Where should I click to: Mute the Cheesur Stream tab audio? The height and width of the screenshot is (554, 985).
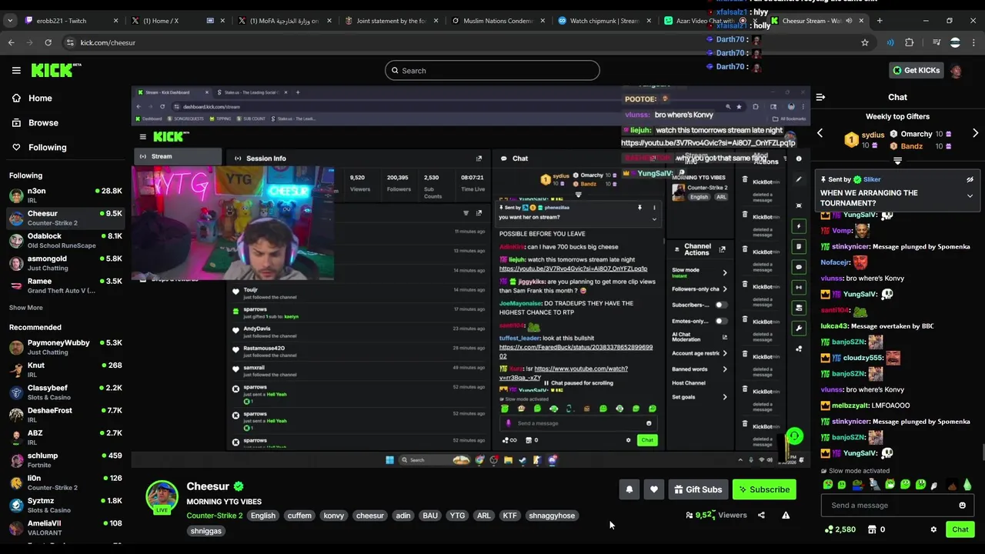(x=849, y=21)
